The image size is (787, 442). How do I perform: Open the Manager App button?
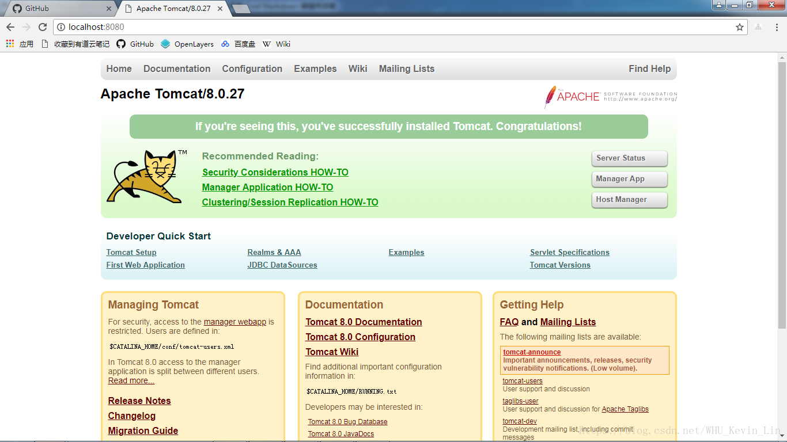629,179
